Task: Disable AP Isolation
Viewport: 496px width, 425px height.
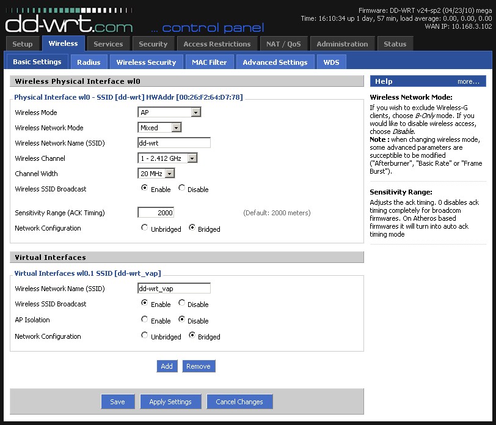Action: [181, 319]
